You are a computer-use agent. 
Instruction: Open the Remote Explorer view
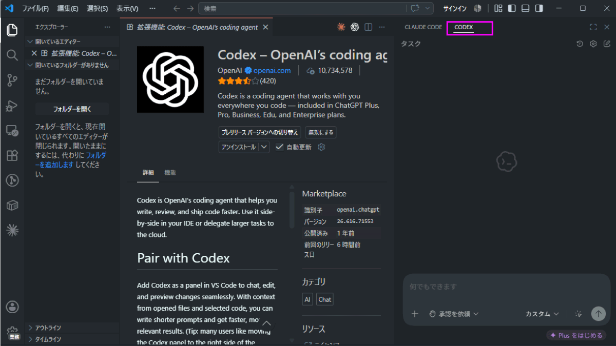pos(12,131)
